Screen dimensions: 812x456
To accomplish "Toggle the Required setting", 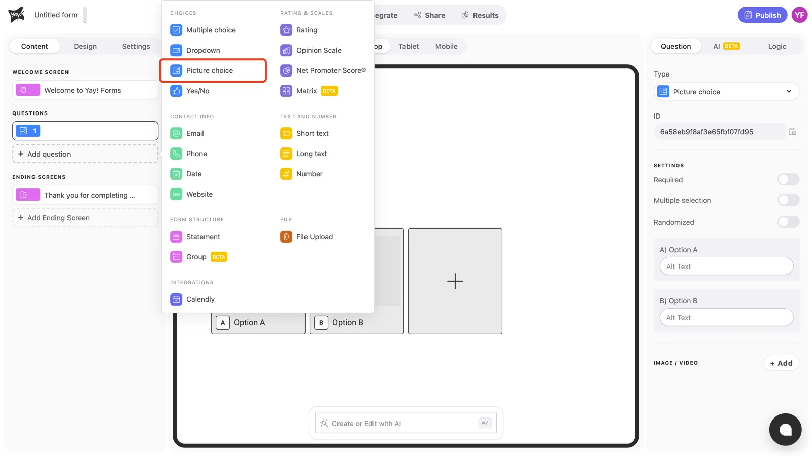I will [788, 180].
